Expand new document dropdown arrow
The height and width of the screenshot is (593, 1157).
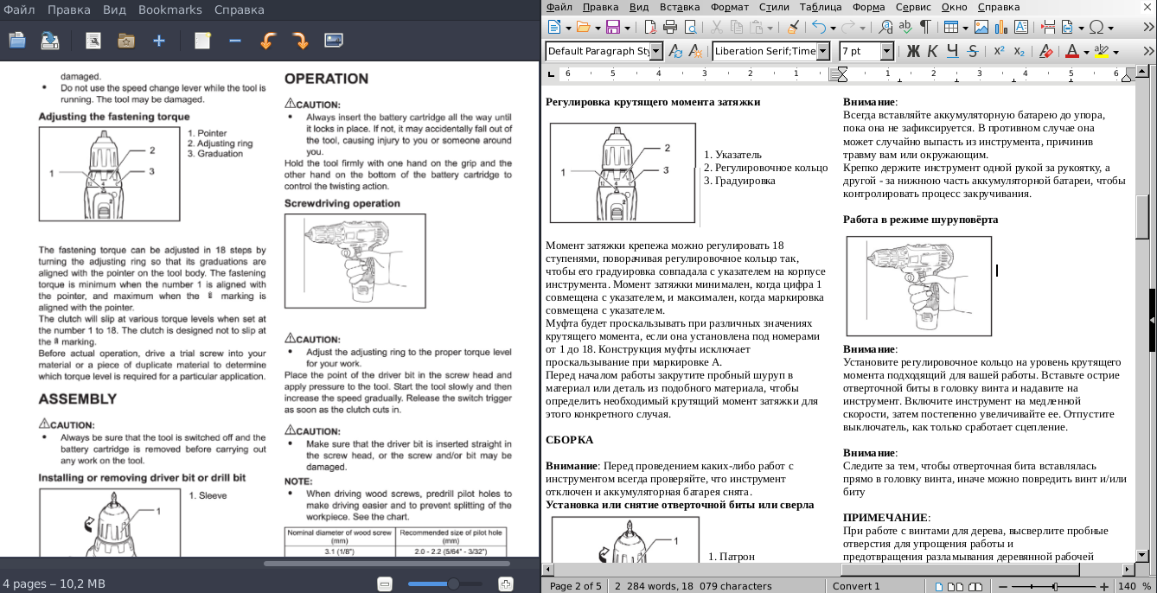[x=567, y=28]
